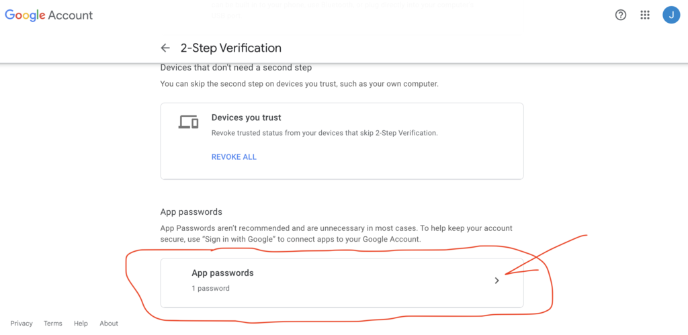Select the "Devices you trust" card title
688x335 pixels.
(x=246, y=117)
